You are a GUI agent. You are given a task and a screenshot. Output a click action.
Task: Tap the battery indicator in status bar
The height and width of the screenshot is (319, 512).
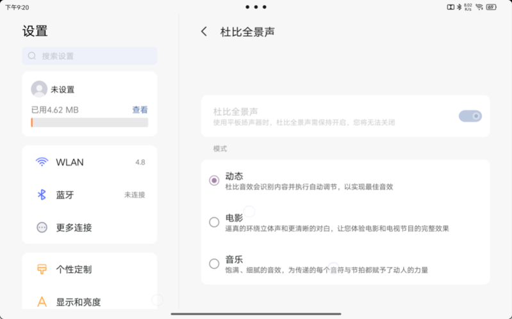(491, 7)
